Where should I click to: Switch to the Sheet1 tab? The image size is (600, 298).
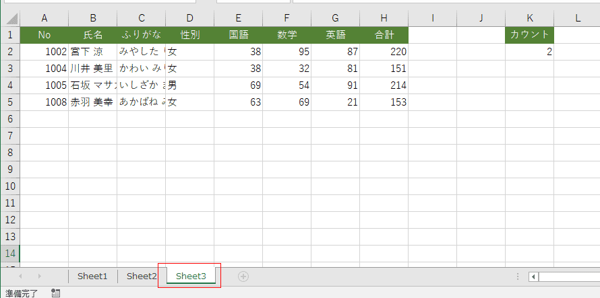(92, 276)
